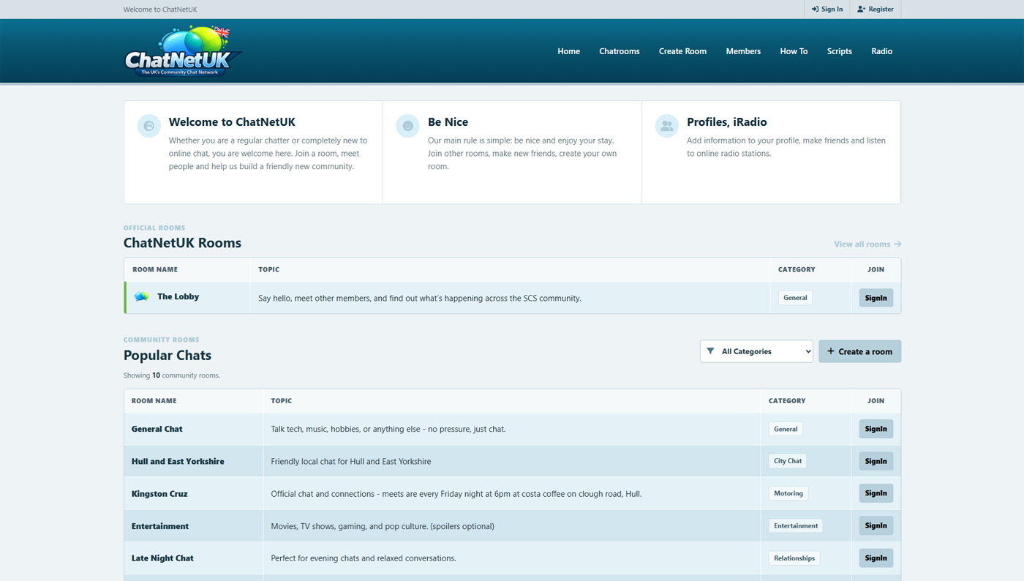Select the Scripts navigation item
The height and width of the screenshot is (581, 1024).
click(839, 51)
